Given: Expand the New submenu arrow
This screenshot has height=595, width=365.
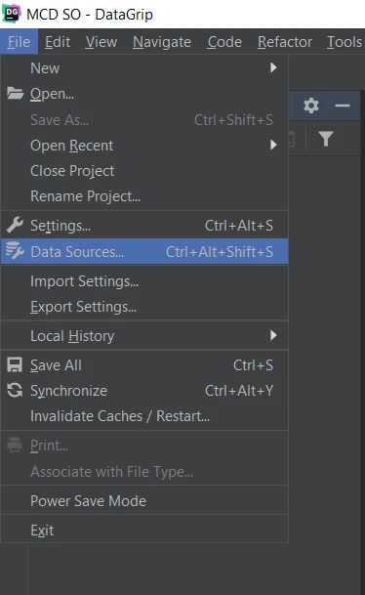Looking at the screenshot, I should 273,68.
